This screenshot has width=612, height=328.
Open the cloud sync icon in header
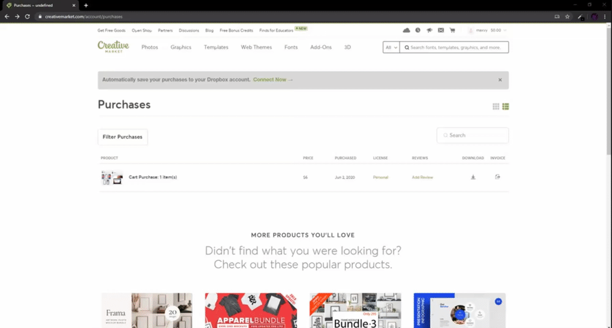coord(406,31)
